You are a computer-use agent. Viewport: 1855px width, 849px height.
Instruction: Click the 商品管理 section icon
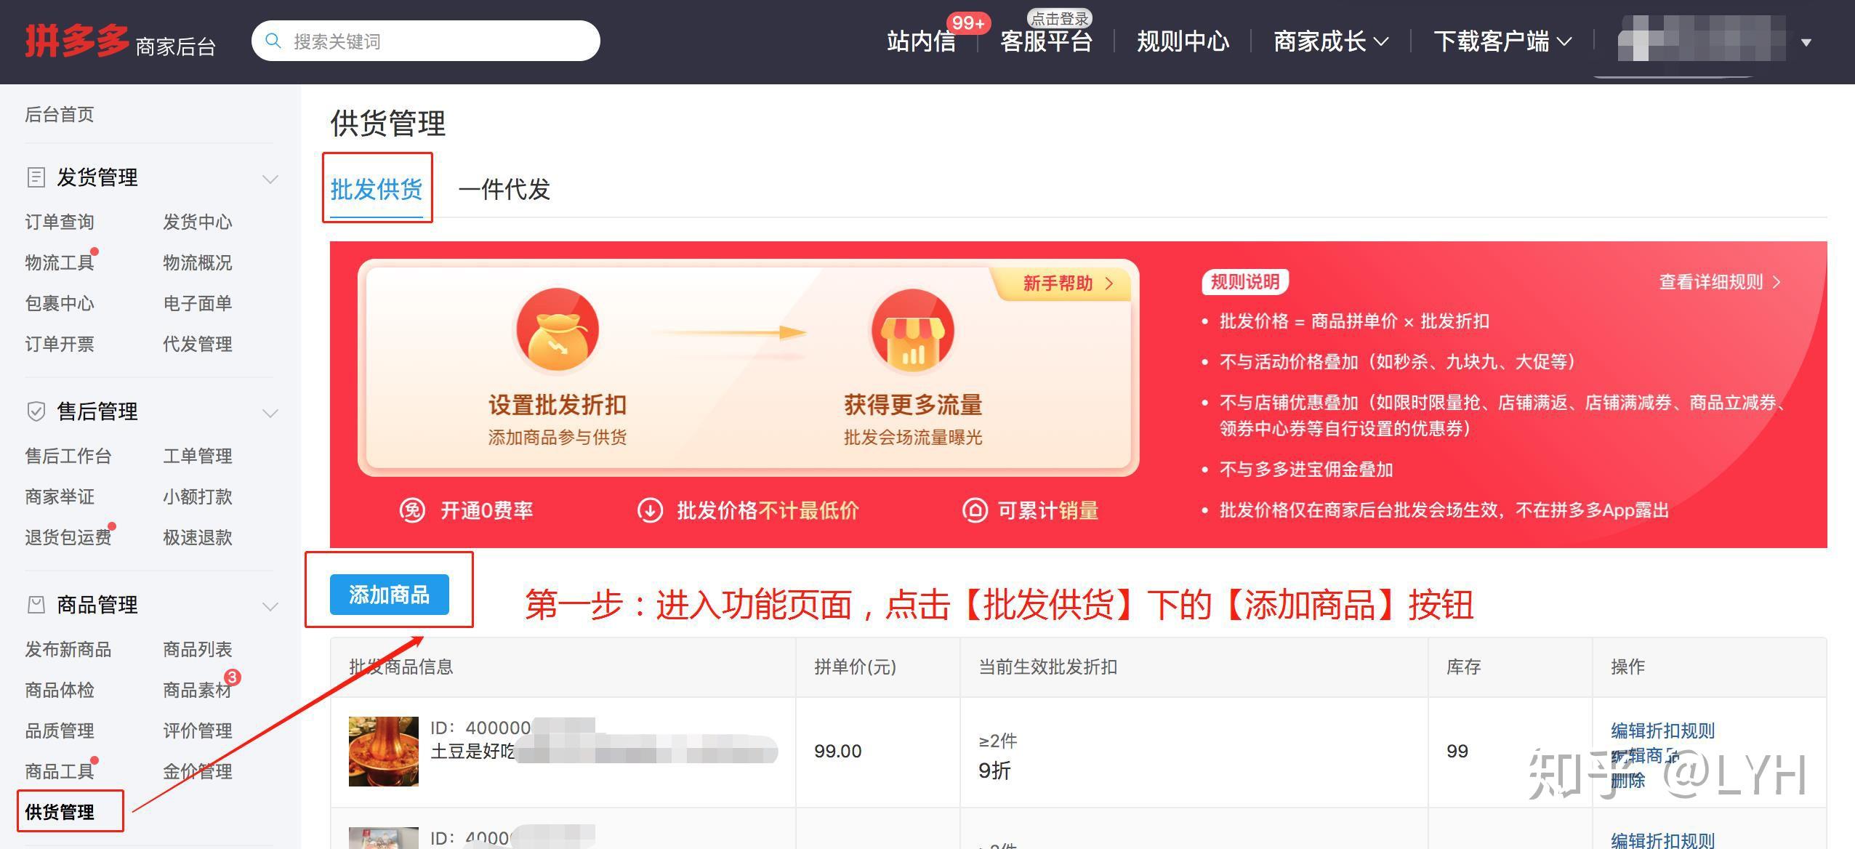pos(36,605)
